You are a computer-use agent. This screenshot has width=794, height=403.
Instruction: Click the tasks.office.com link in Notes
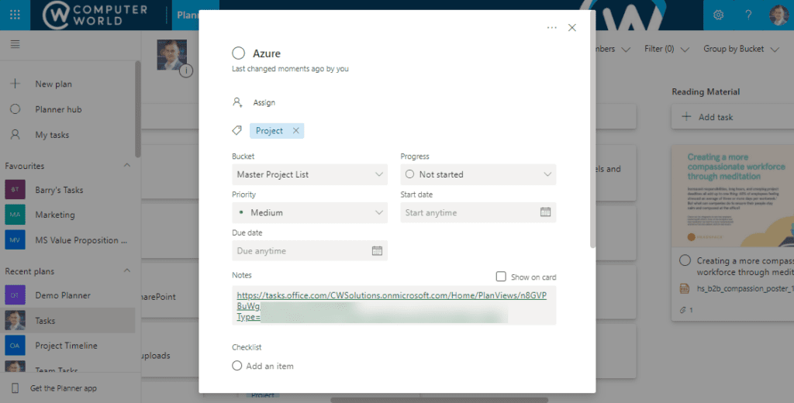392,295
